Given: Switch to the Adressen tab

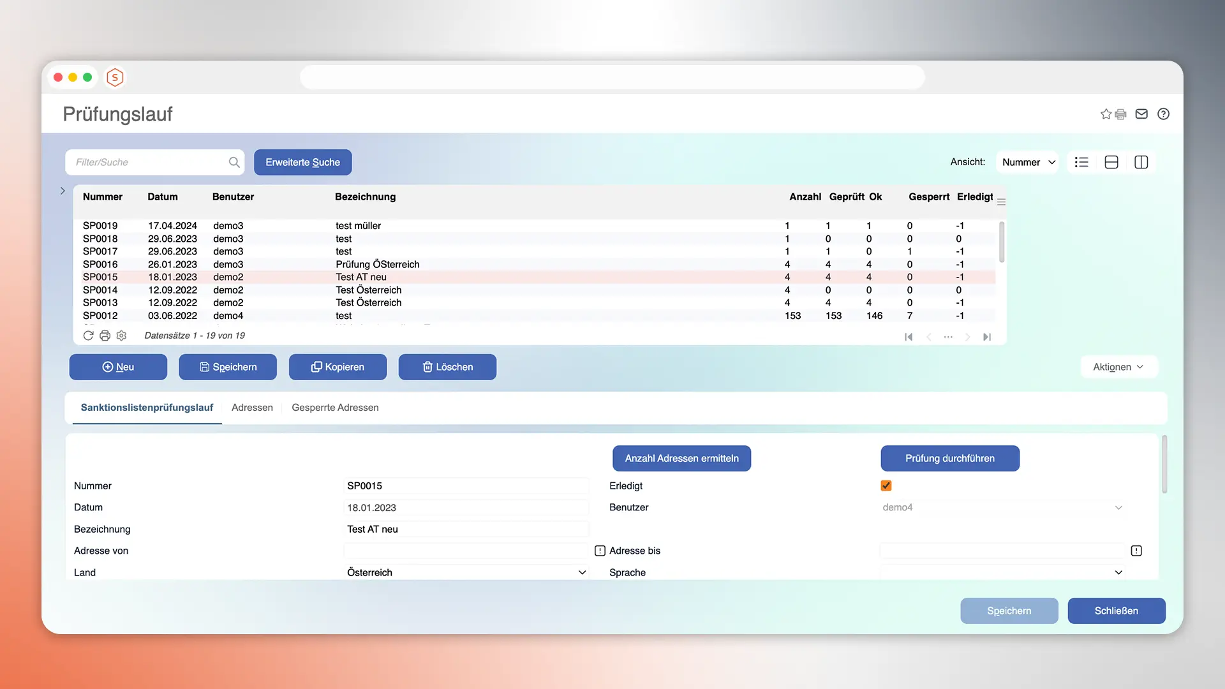Looking at the screenshot, I should point(252,408).
